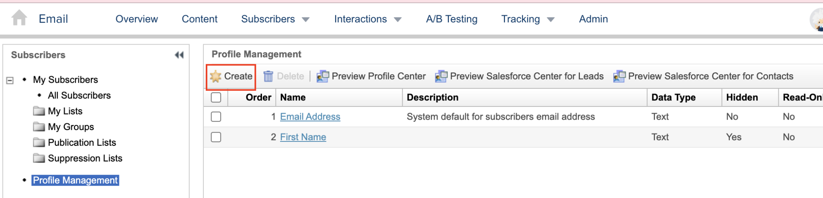
Task: Sort by the Order column header
Action: pos(258,98)
